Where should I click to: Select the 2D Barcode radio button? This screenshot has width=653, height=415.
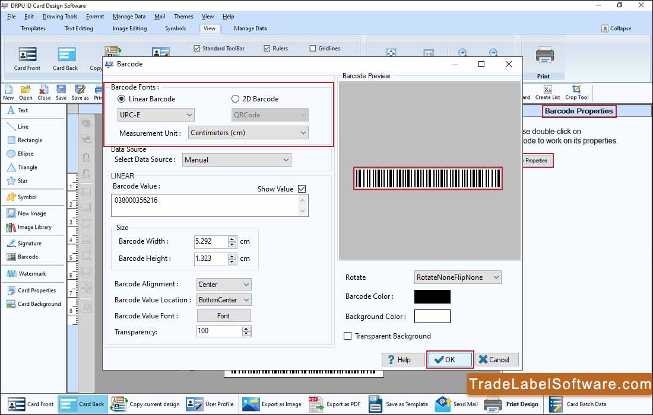click(x=235, y=99)
